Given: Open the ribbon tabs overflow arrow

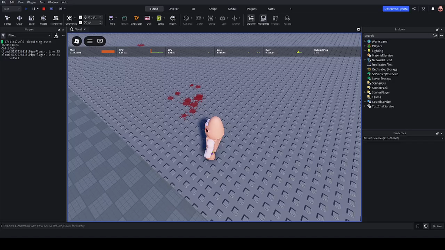Looking at the screenshot, I should 290,9.
